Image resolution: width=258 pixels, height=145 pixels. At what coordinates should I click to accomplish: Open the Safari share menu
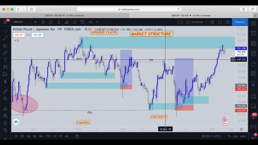243,9
